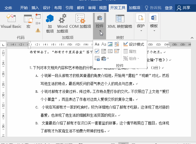The image size is (196, 144).
Task: Open XML 映射窗格 pane
Action: pos(120,21)
